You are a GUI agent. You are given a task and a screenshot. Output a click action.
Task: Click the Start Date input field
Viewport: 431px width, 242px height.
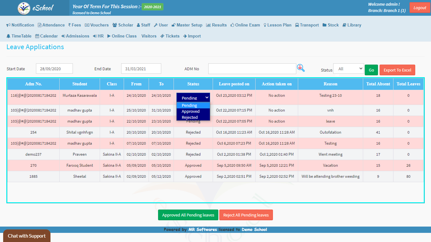click(x=54, y=69)
